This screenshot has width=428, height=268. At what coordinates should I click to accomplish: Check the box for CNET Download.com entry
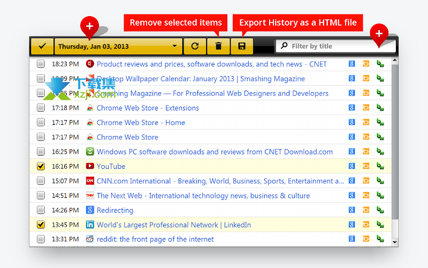click(41, 152)
